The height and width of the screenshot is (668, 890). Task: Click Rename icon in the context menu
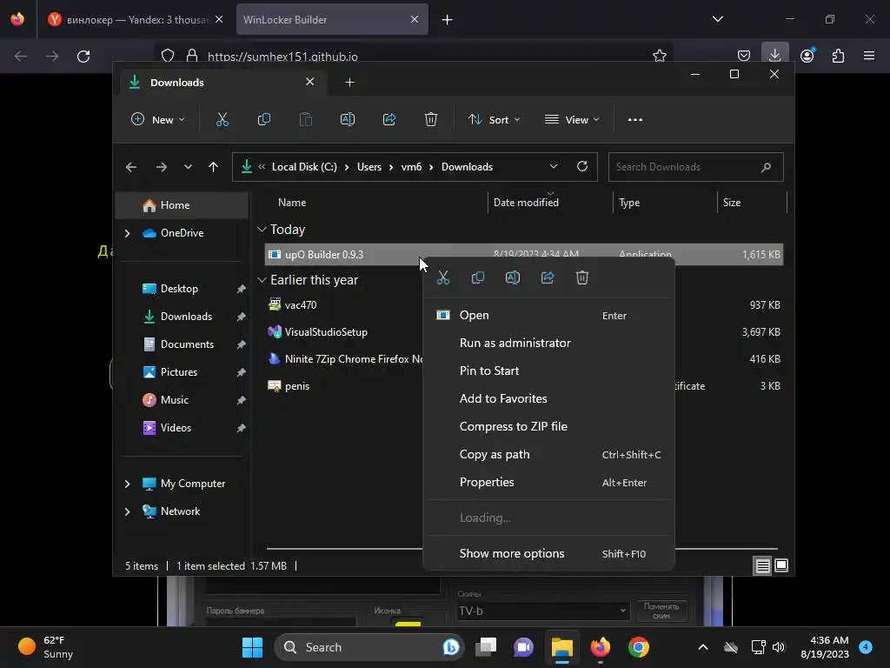513,277
